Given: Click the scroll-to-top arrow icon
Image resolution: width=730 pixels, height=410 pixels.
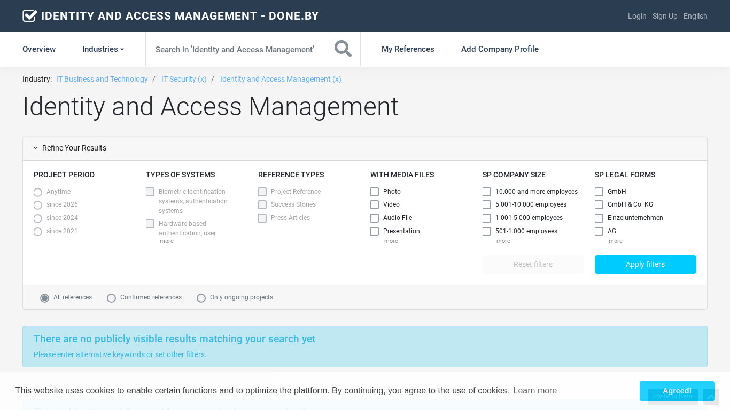Looking at the screenshot, I should [711, 397].
